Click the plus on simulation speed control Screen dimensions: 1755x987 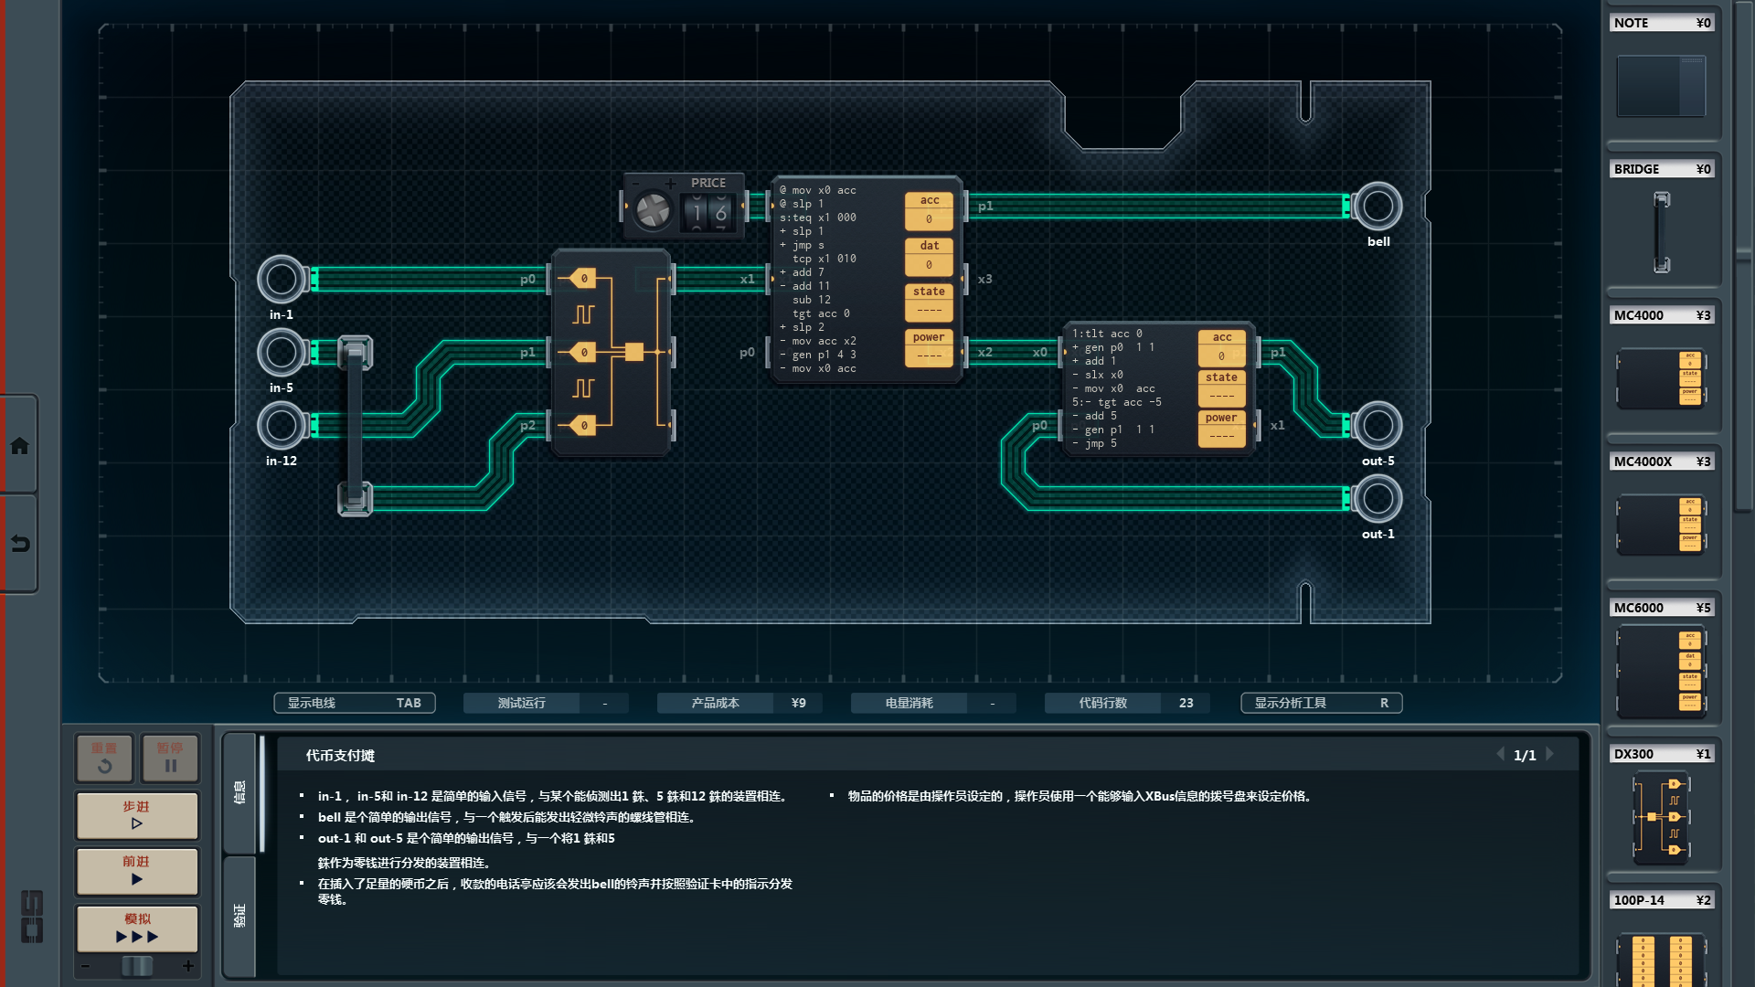coord(188,966)
